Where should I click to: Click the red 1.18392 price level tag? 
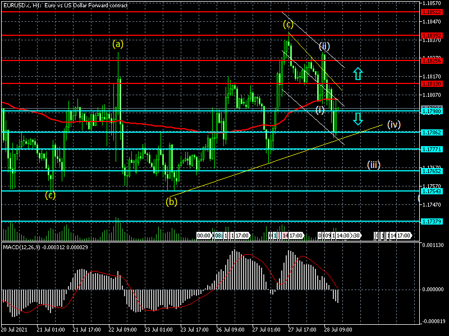click(x=432, y=35)
